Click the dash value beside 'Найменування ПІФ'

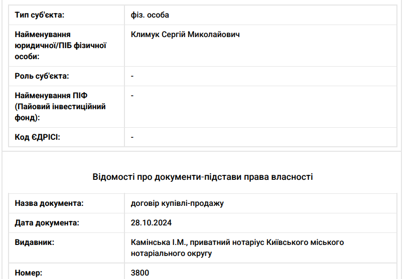[x=132, y=95]
